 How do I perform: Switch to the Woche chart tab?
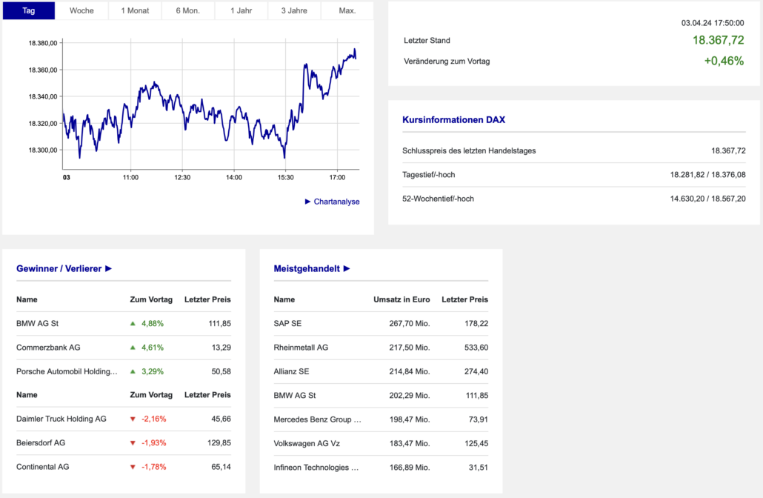81,10
